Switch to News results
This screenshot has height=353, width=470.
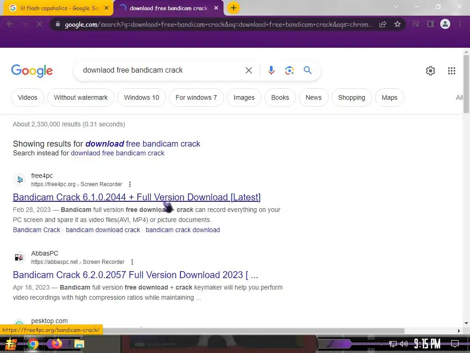coord(313,97)
